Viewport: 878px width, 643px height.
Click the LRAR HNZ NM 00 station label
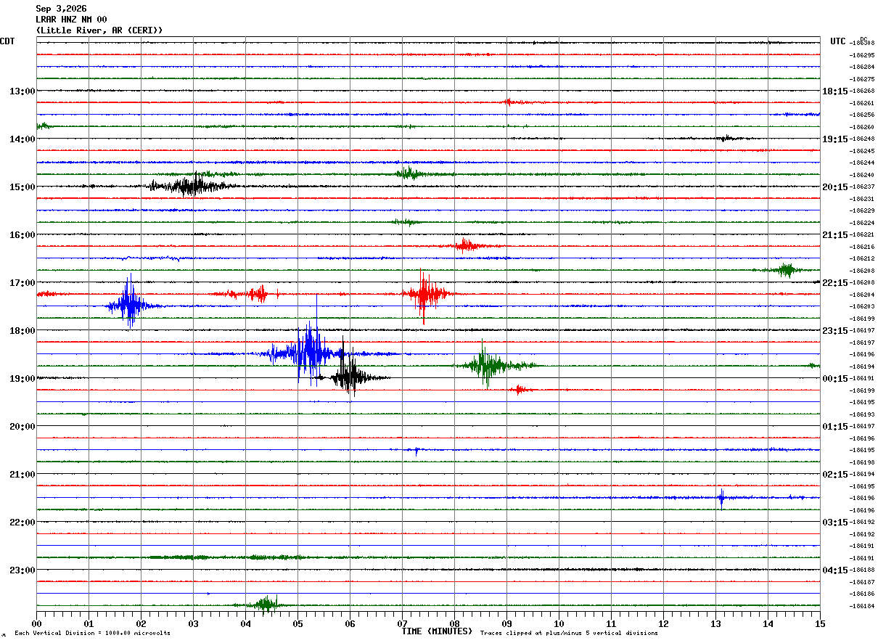71,20
